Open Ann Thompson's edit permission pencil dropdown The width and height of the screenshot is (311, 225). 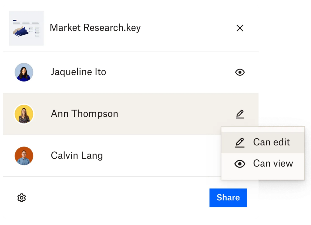pyautogui.click(x=240, y=114)
